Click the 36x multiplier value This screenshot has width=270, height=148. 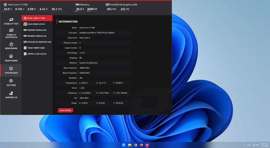[x=81, y=78]
